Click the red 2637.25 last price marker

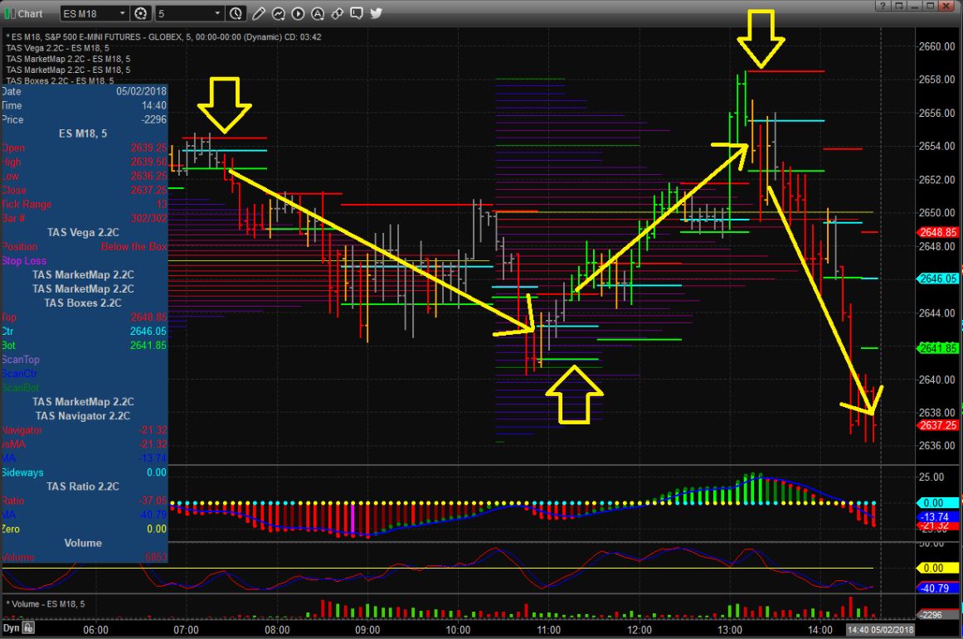click(937, 425)
